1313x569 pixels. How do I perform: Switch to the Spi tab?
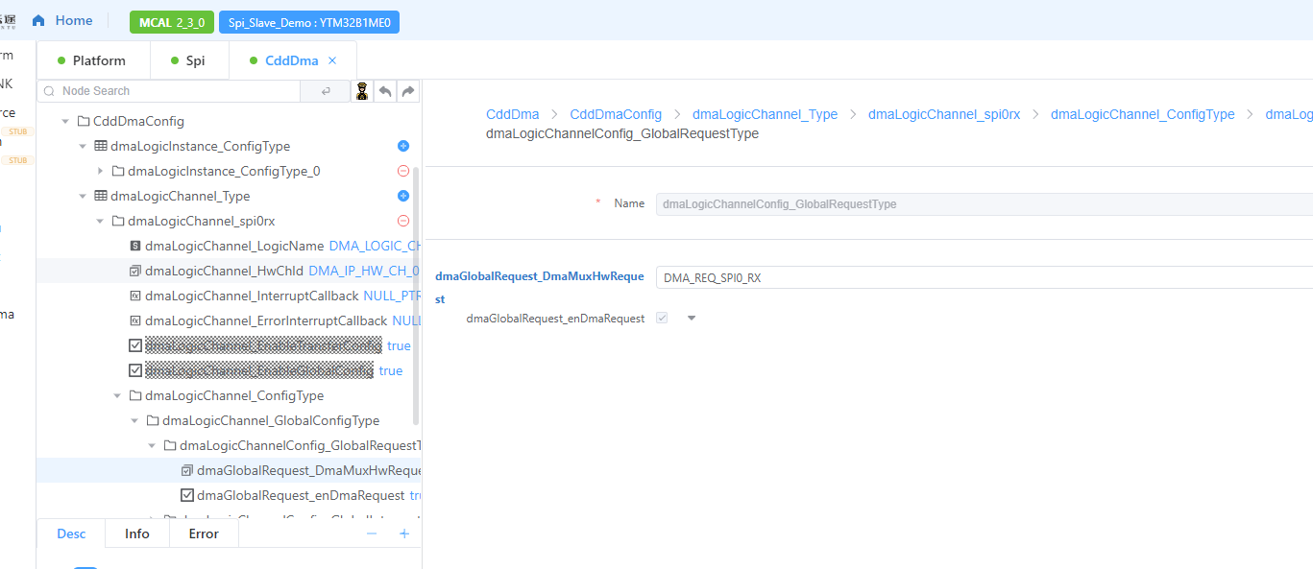[x=189, y=60]
